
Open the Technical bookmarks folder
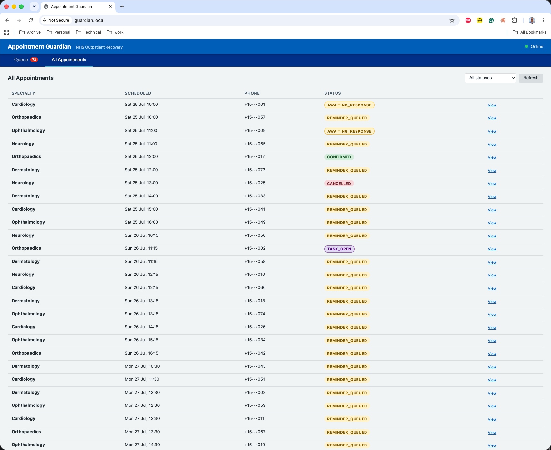pos(88,32)
